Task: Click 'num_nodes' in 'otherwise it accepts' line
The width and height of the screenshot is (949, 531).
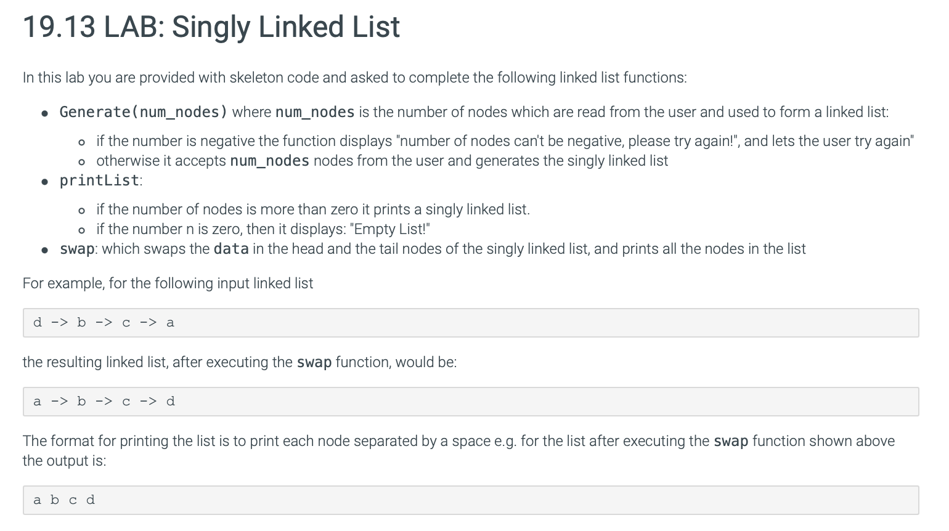Action: coord(269,161)
